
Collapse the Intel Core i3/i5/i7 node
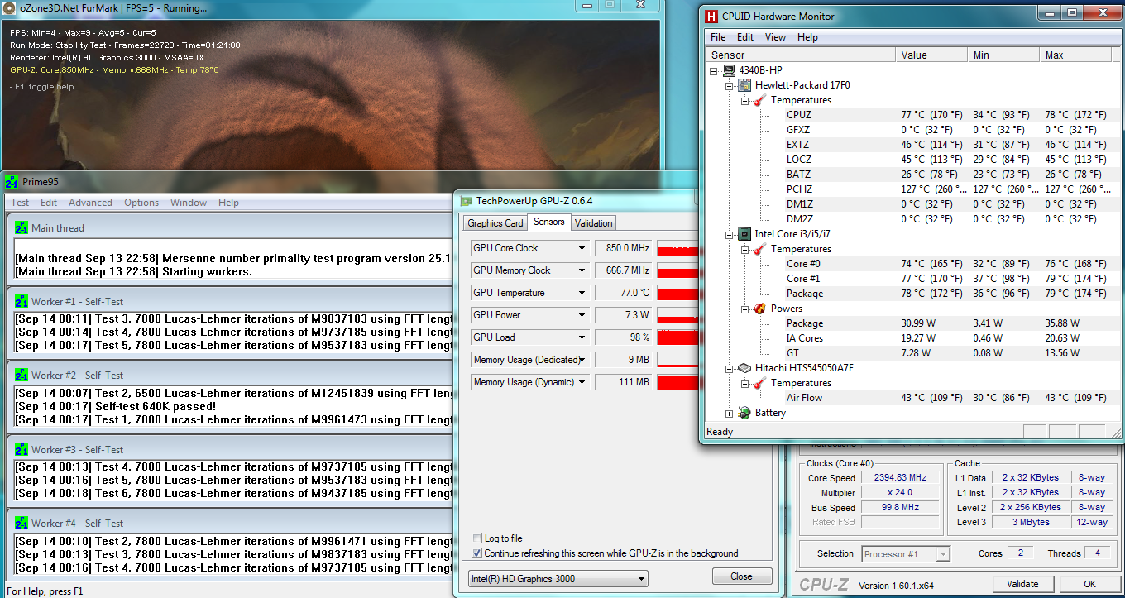pyautogui.click(x=730, y=234)
